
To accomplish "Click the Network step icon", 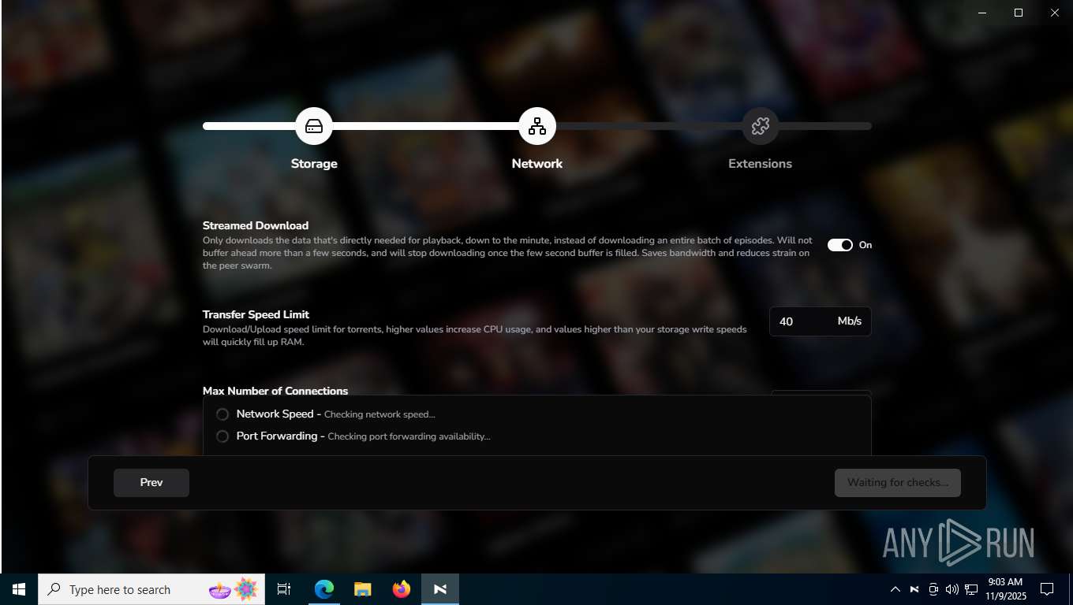I will 537,126.
